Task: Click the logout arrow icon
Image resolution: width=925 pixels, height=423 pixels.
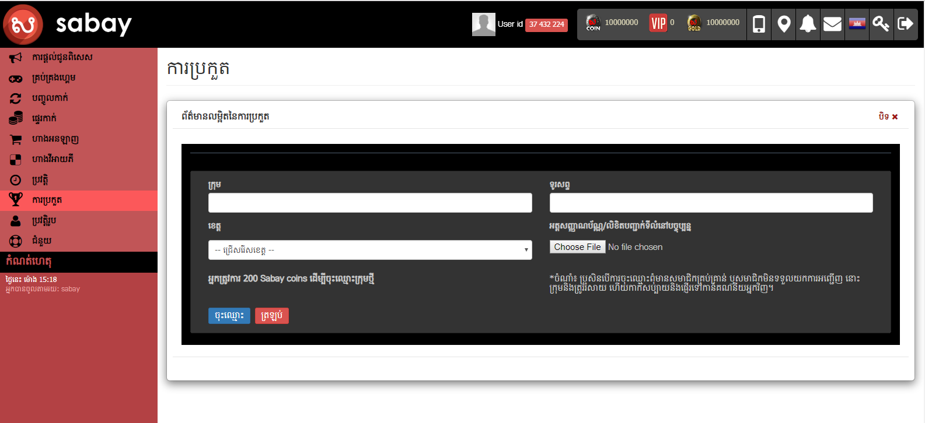Action: point(905,24)
